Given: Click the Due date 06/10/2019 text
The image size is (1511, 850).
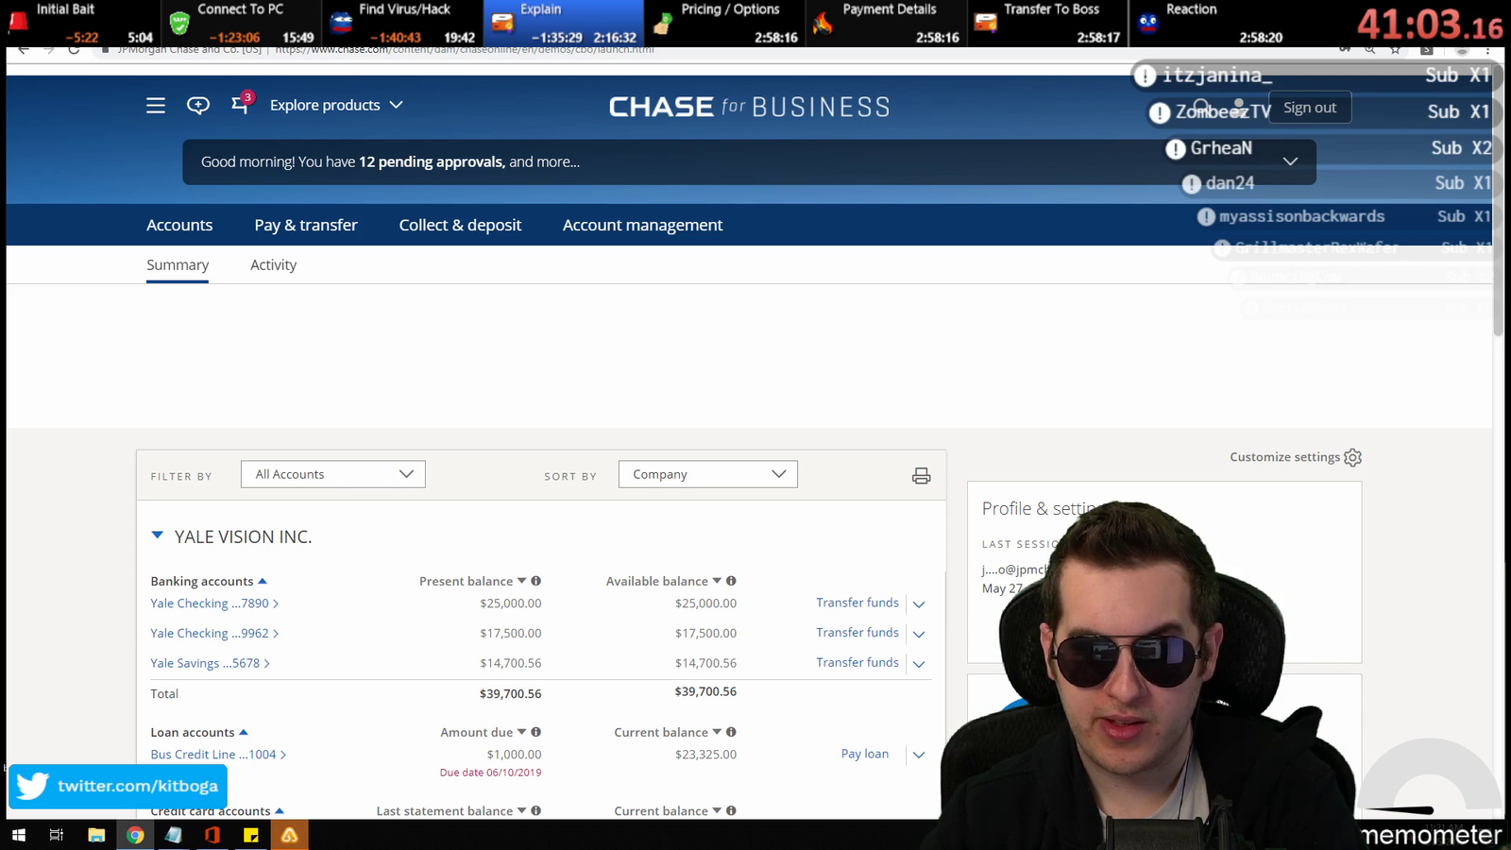Looking at the screenshot, I should (490, 773).
